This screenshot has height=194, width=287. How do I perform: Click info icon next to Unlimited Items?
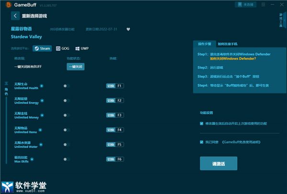click(40, 130)
